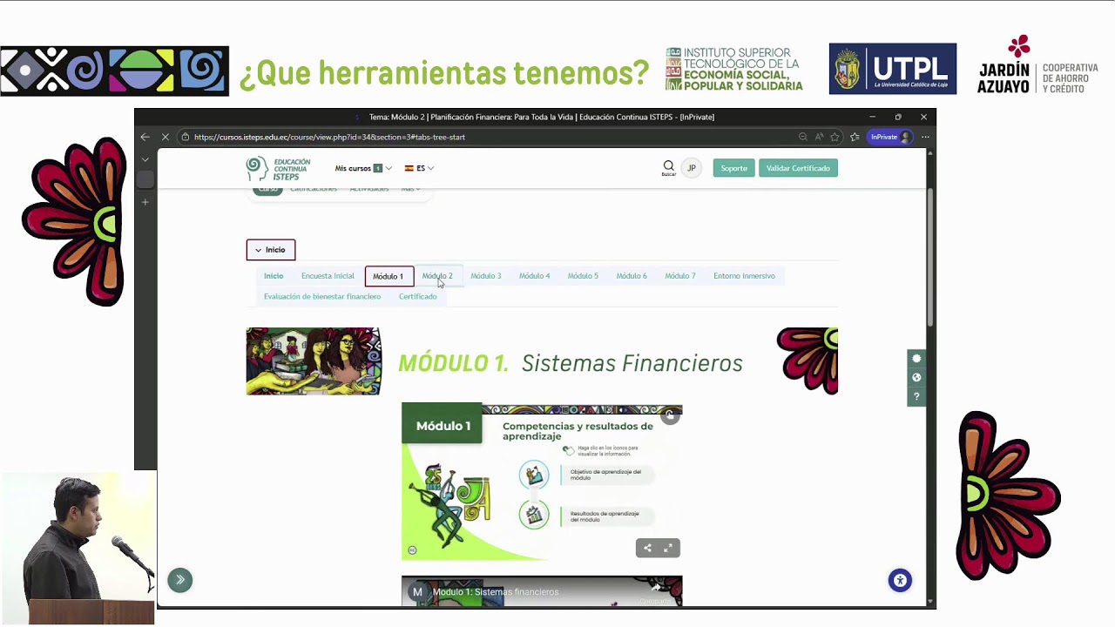The image size is (1115, 627).
Task: Click the Educación Continua ISTEPS logo
Action: coord(279,168)
